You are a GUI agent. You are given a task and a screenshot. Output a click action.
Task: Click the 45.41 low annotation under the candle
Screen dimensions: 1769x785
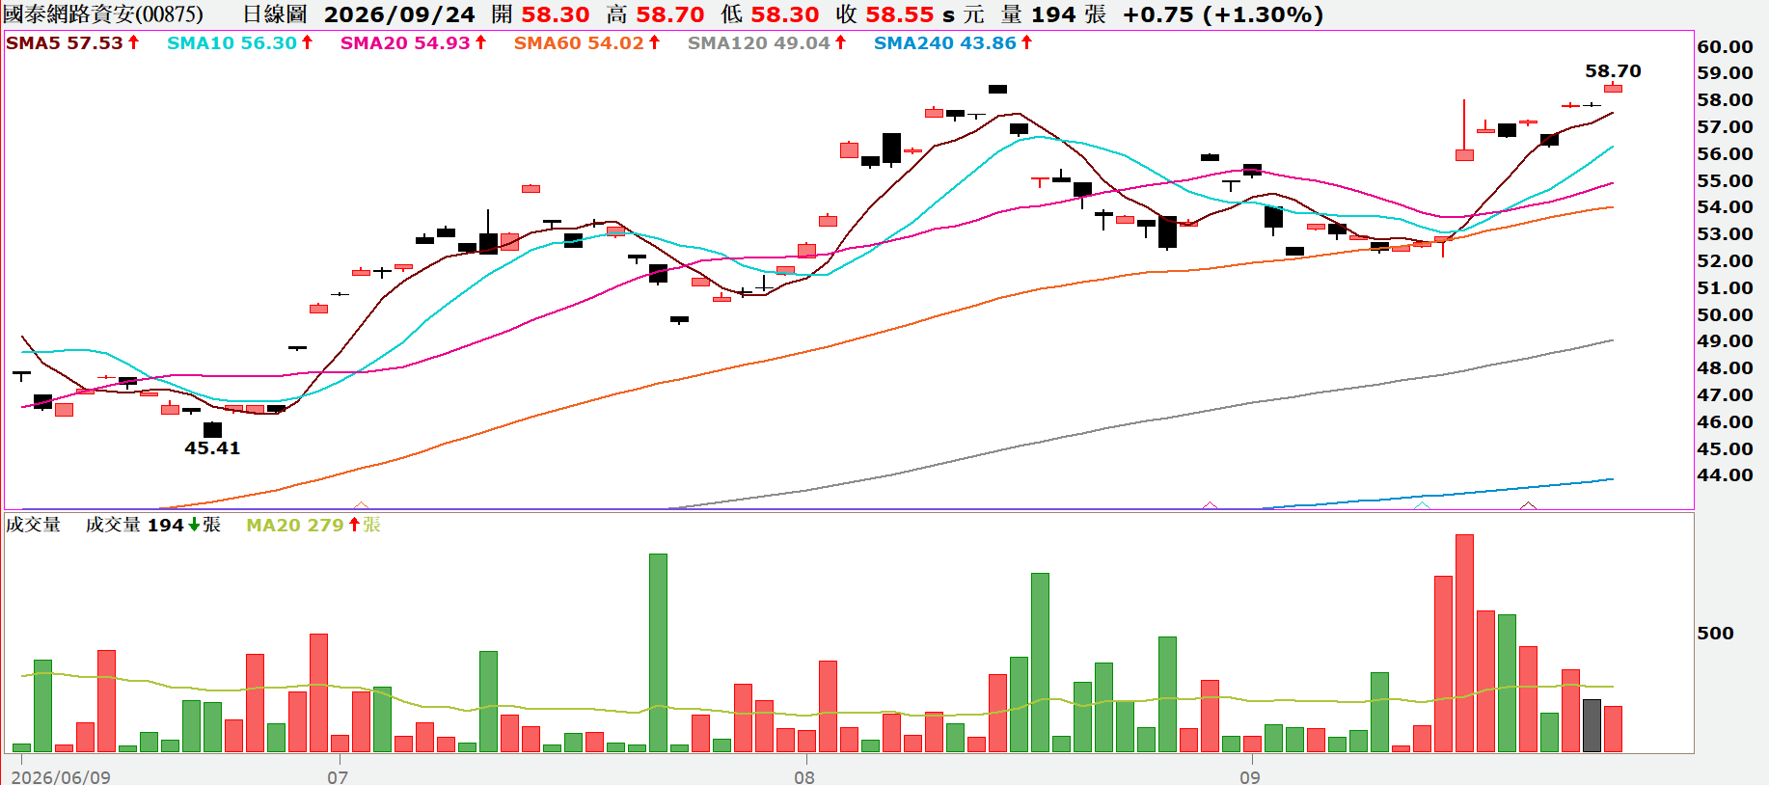click(212, 447)
